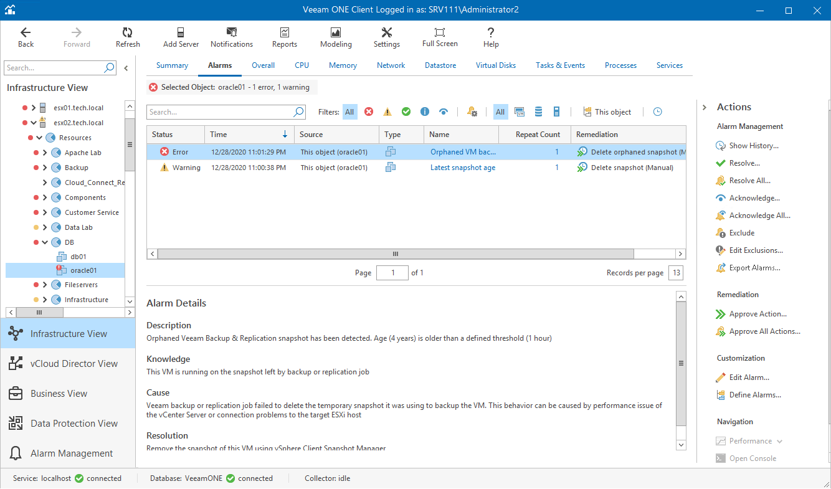The image size is (831, 489).
Task: Open the Memory tab
Action: click(343, 65)
